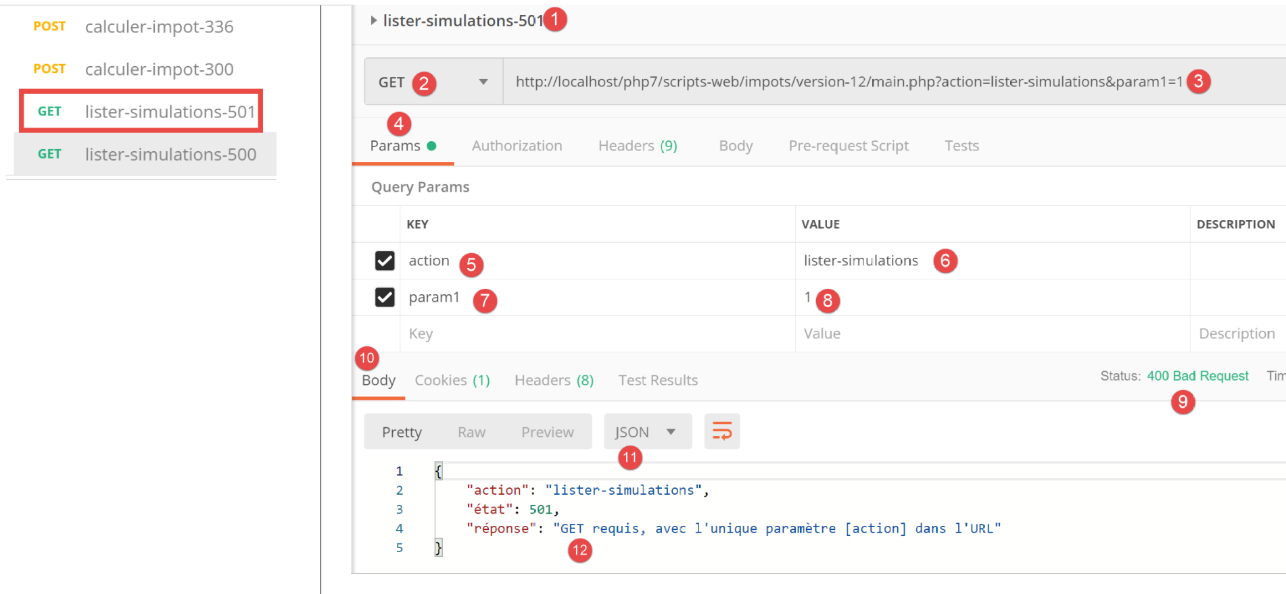Screen dimensions: 1286x594
Task: Select the Preview response view
Action: coord(547,432)
